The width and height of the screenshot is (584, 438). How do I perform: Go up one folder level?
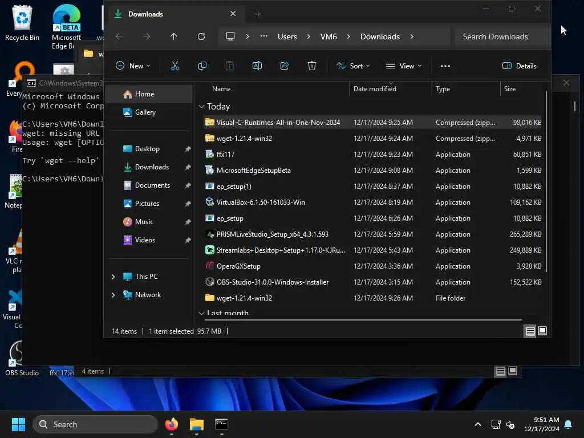(173, 36)
